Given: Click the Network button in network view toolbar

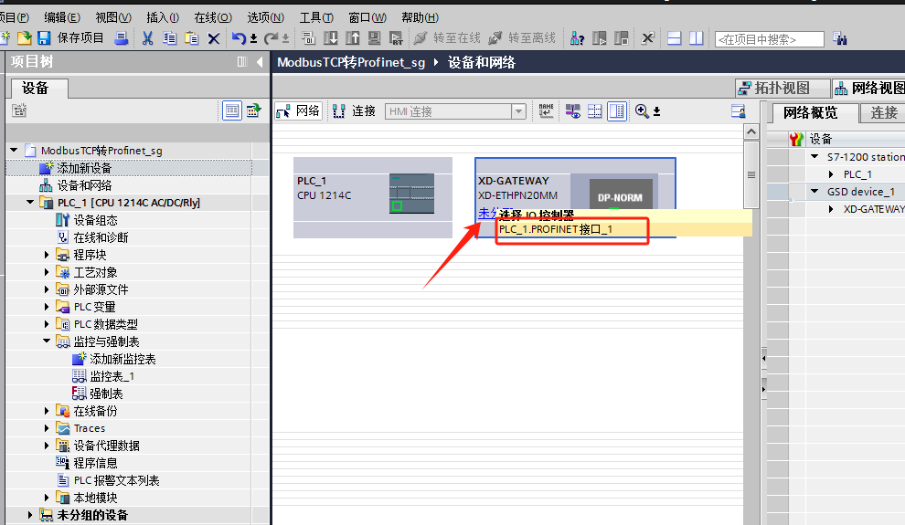Looking at the screenshot, I should 298,111.
